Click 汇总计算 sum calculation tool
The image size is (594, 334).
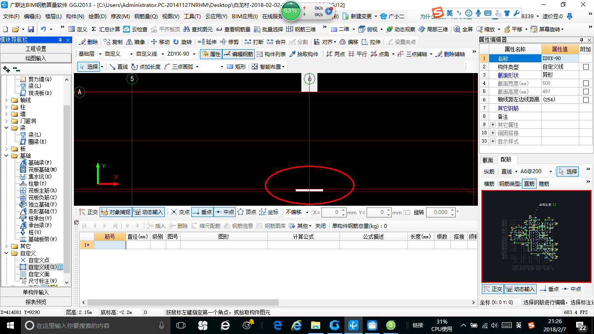(105, 30)
